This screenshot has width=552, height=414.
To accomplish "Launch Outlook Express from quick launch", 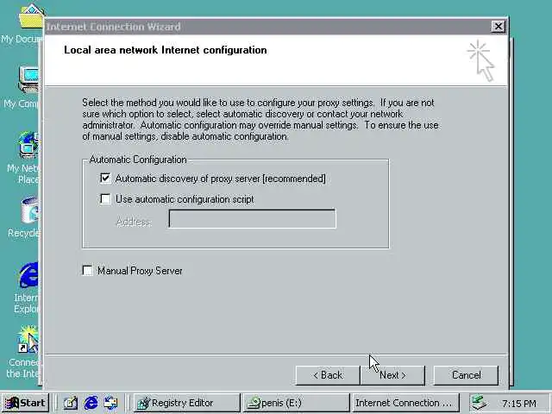I will coord(110,403).
